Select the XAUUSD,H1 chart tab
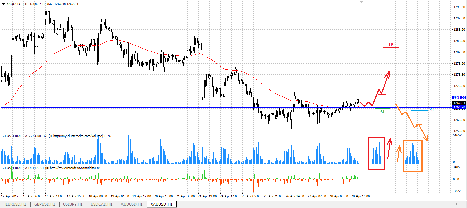This screenshot has height=208, width=467. (x=161, y=204)
